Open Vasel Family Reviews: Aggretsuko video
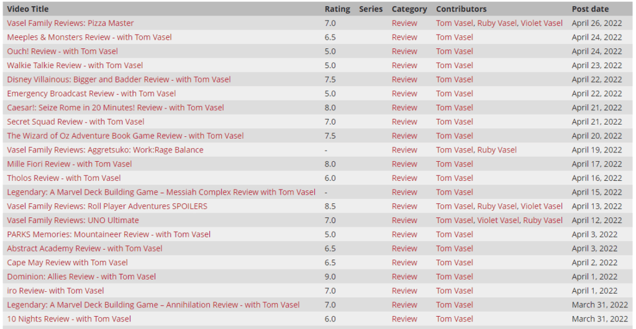The width and height of the screenshot is (636, 329). (x=105, y=150)
